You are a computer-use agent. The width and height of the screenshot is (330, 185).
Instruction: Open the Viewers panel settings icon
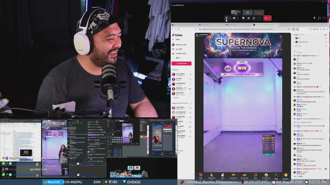tap(325, 35)
